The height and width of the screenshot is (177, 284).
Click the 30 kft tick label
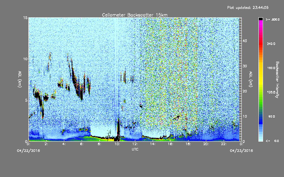coord(245,66)
